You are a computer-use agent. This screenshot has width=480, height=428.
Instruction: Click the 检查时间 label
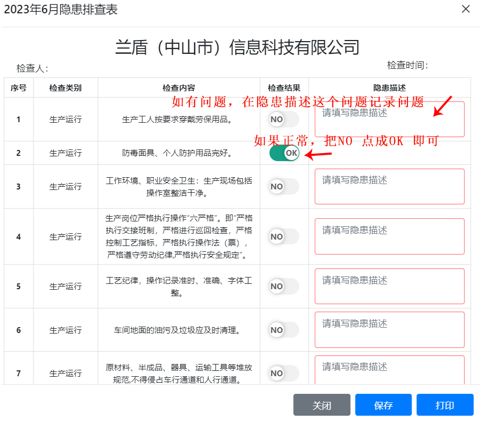407,65
